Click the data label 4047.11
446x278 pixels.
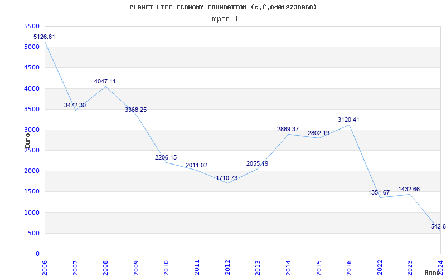click(x=105, y=81)
